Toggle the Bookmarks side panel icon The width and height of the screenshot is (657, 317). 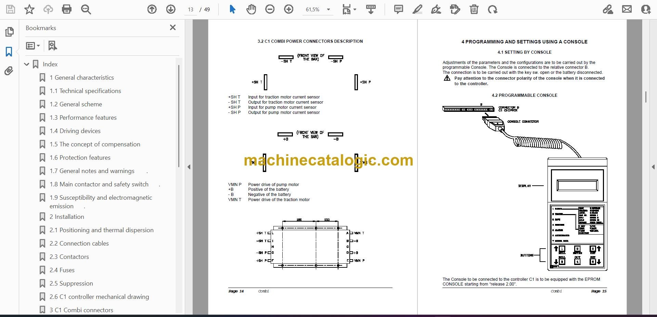point(9,52)
